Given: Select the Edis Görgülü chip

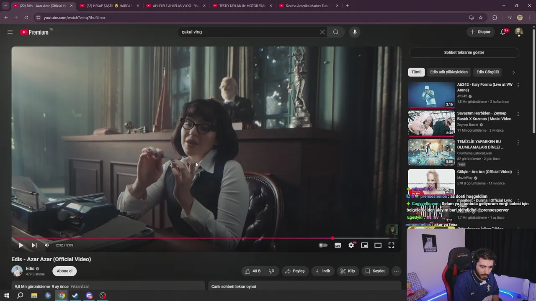Looking at the screenshot, I should [x=487, y=72].
